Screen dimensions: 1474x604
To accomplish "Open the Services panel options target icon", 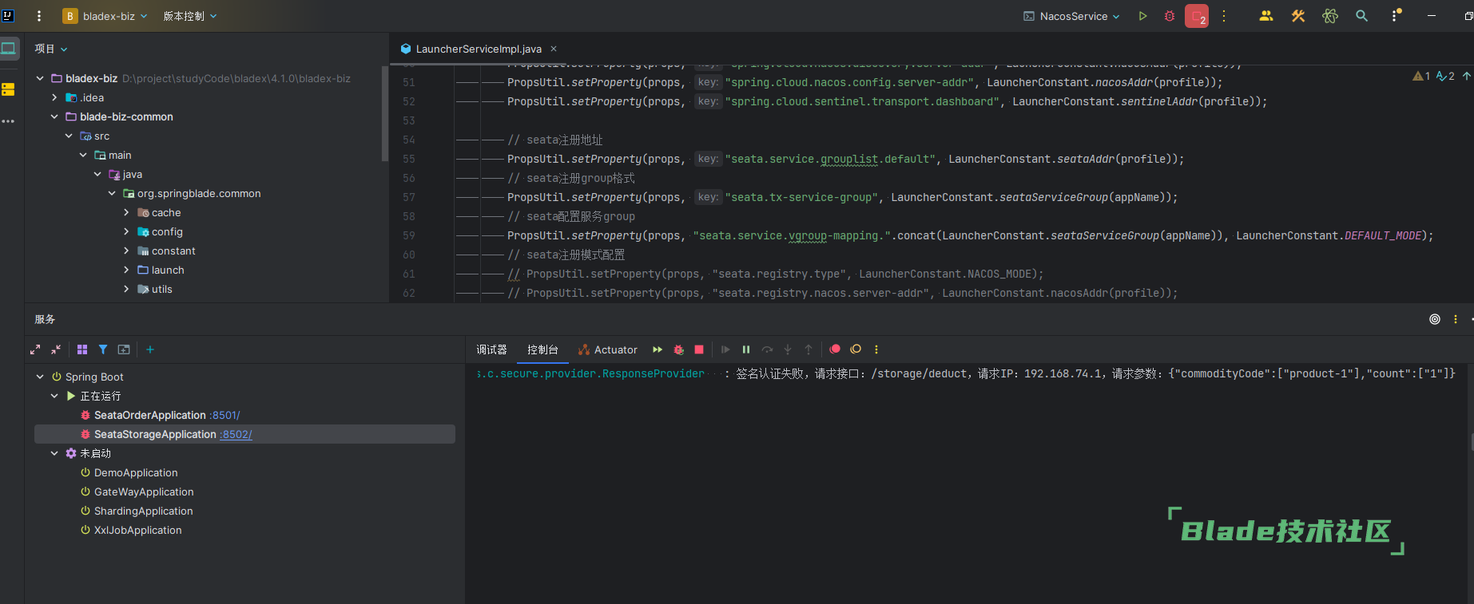I will tap(1435, 319).
